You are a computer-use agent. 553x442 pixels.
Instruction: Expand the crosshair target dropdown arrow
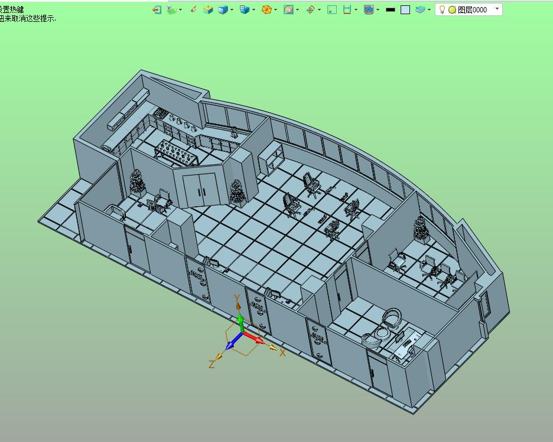pos(319,10)
